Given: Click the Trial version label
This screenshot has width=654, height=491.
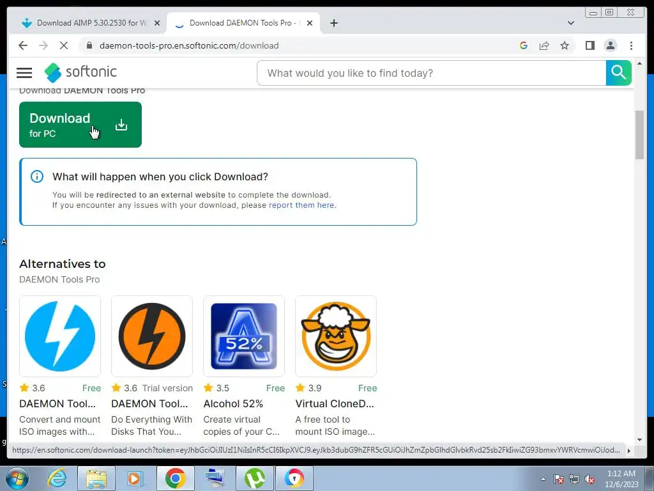Looking at the screenshot, I should (x=167, y=388).
